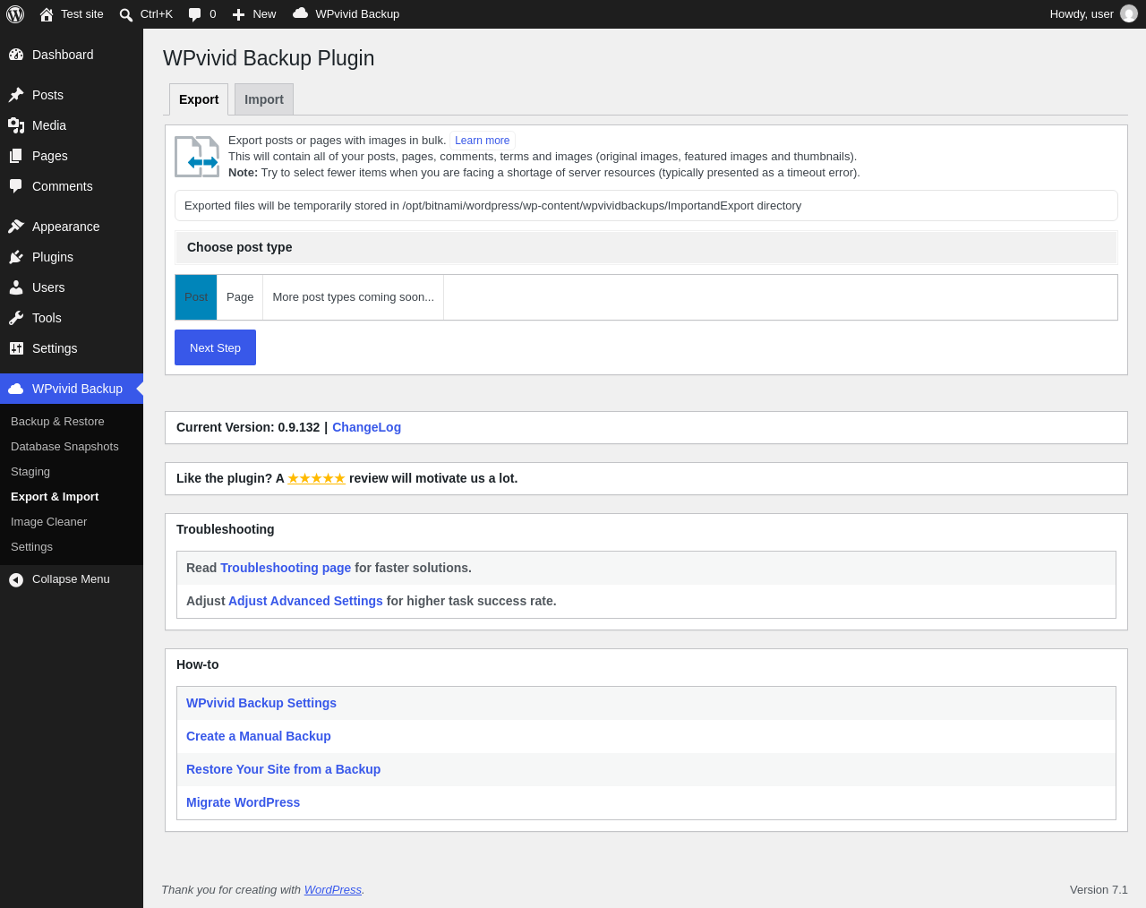Click the WordPress logo icon

point(15,14)
